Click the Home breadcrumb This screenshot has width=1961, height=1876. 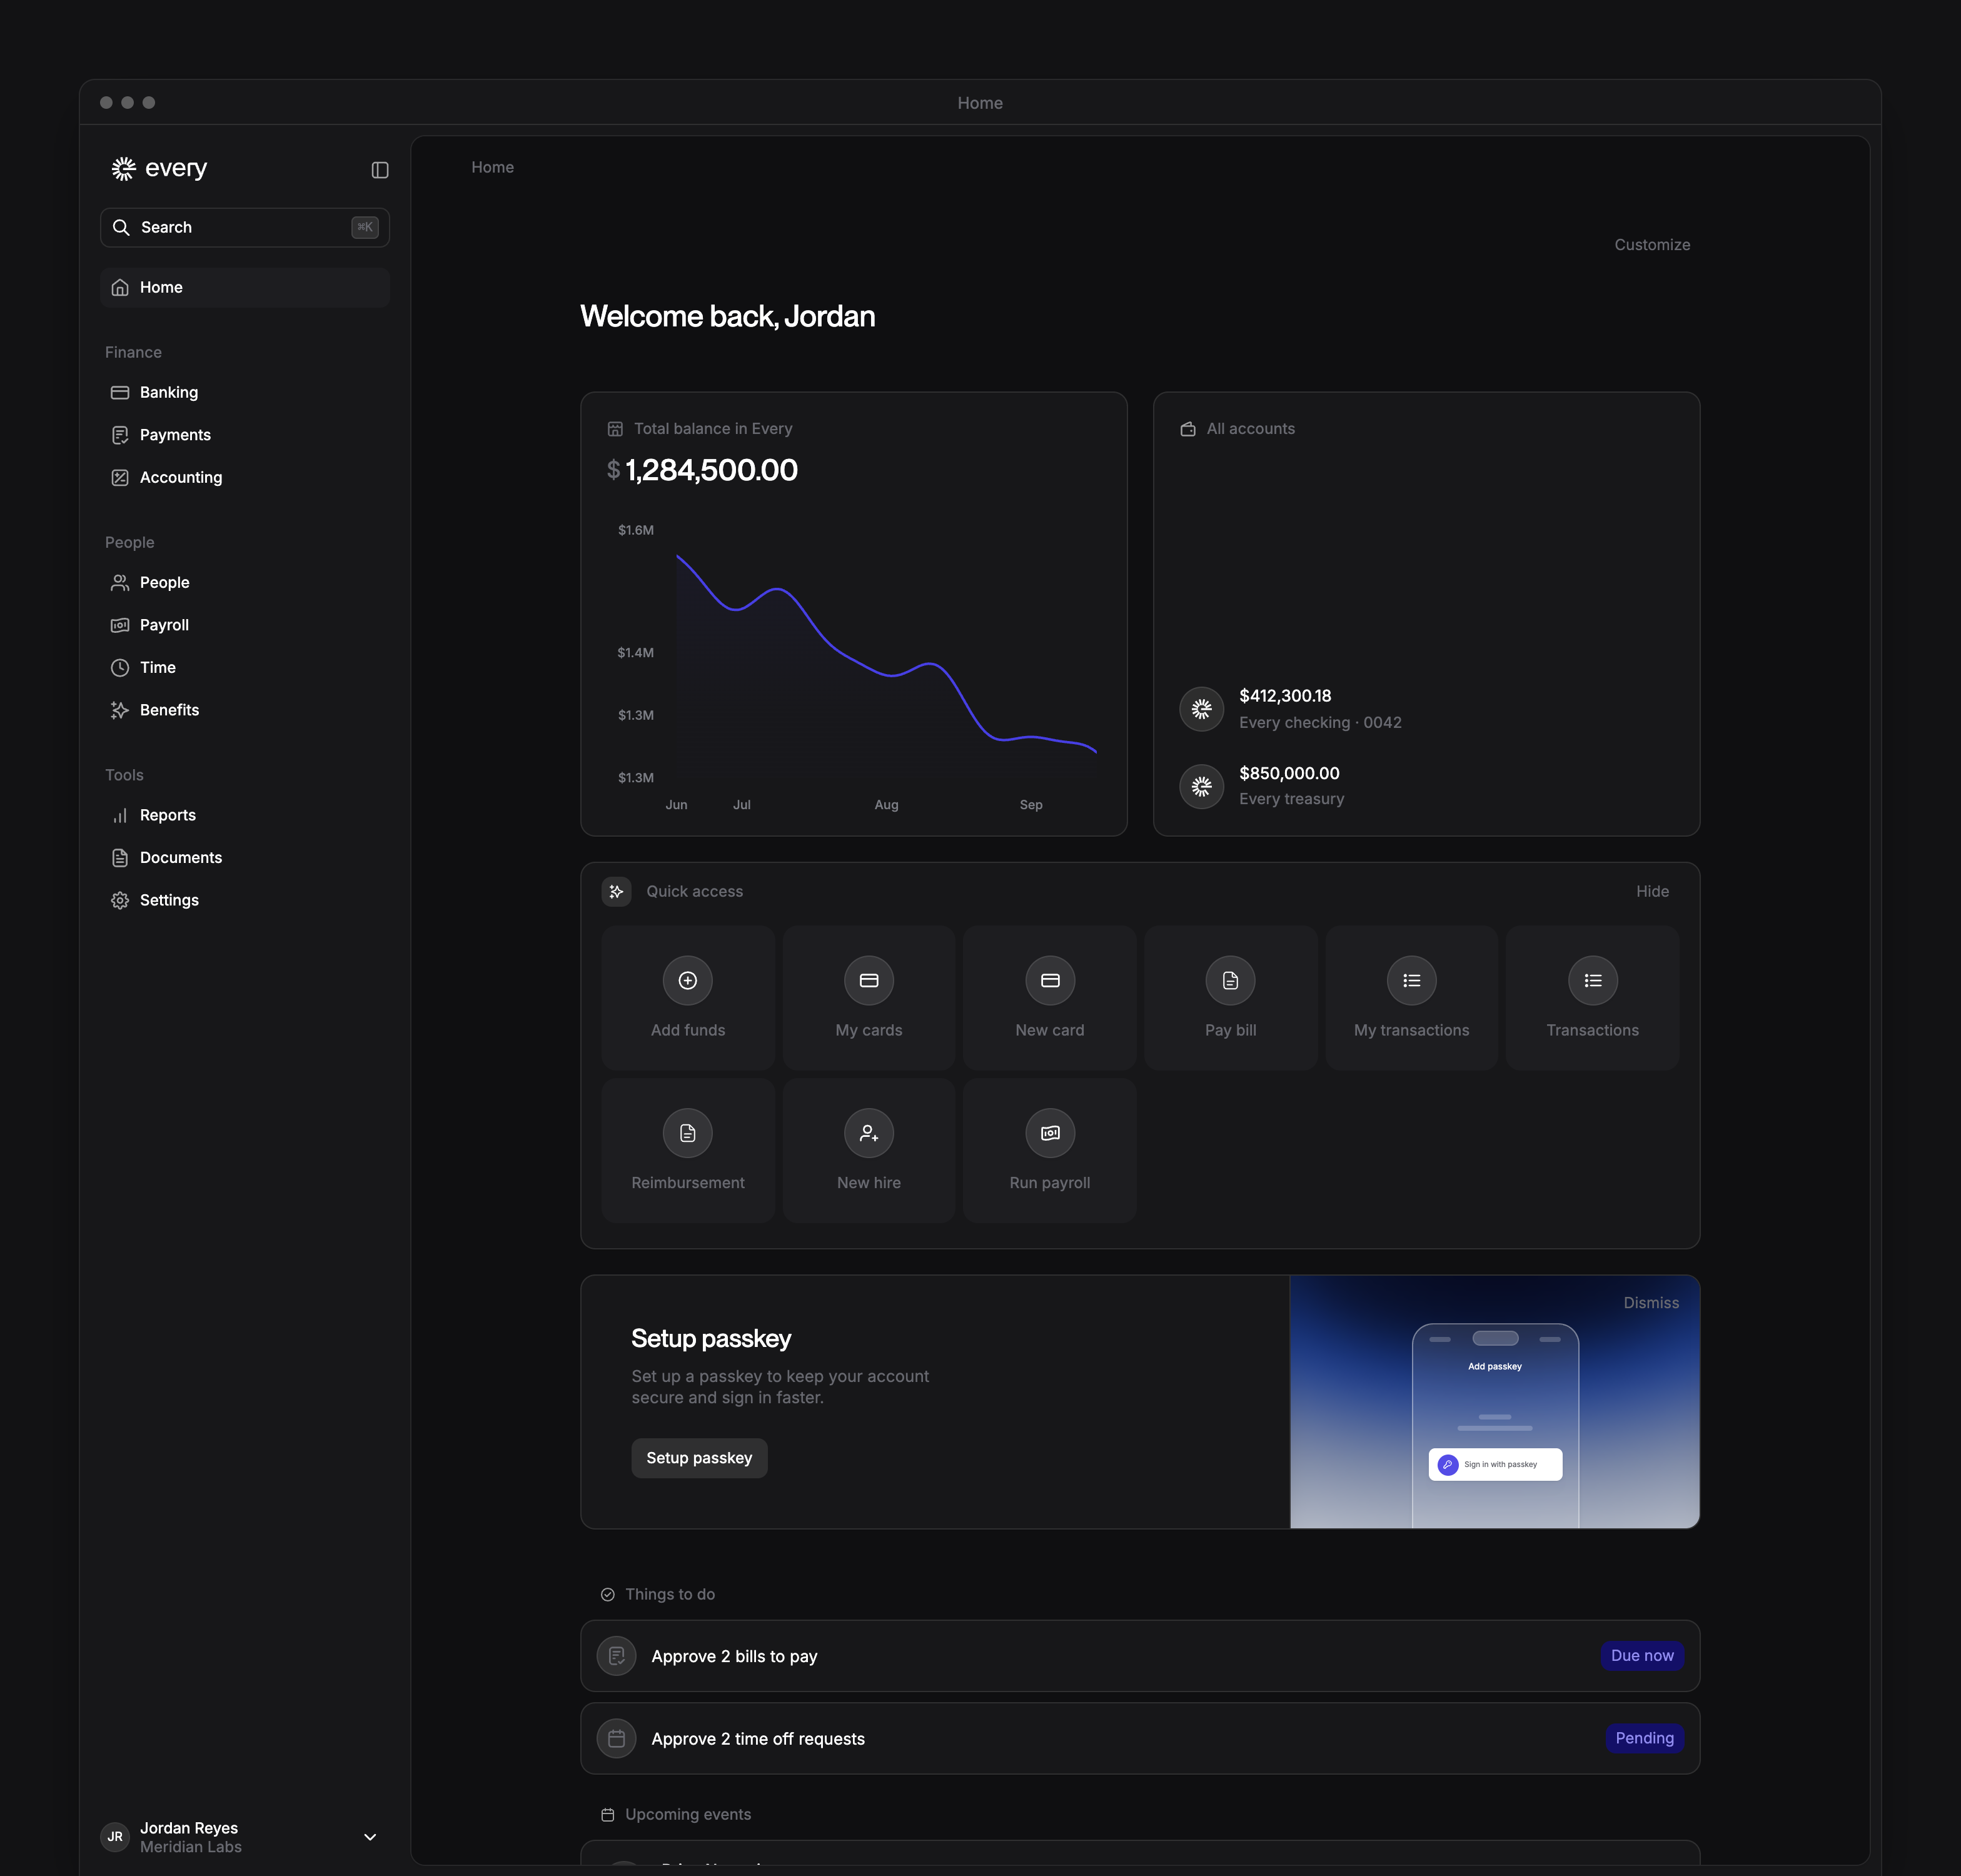point(493,167)
